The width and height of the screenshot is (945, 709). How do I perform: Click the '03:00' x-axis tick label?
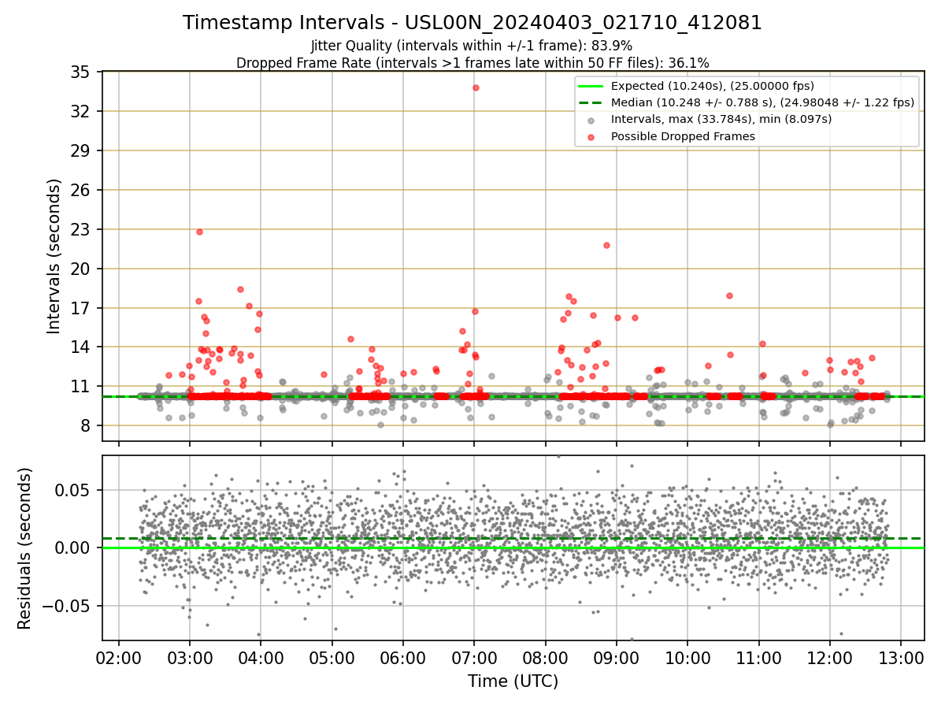pos(190,657)
